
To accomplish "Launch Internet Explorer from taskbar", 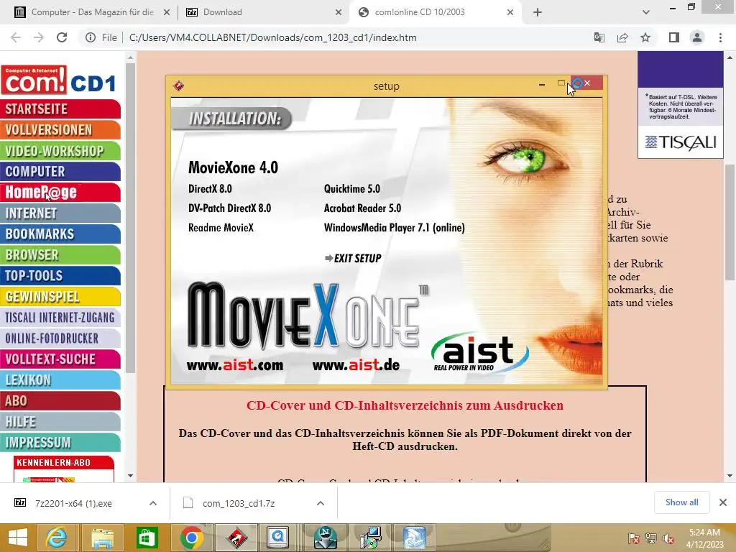I will point(56,538).
